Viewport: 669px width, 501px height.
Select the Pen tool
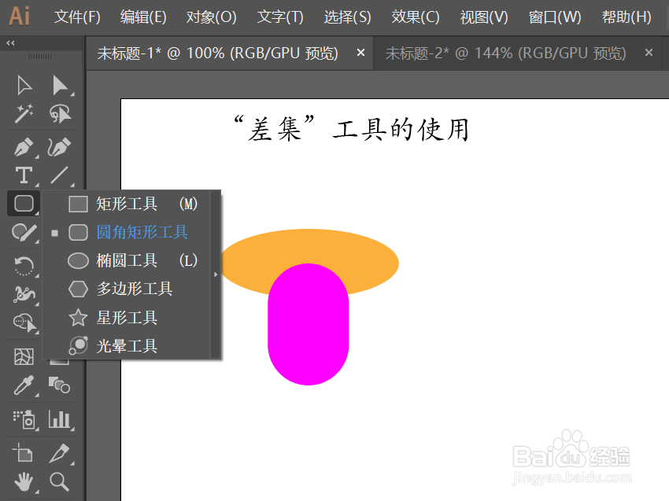24,148
